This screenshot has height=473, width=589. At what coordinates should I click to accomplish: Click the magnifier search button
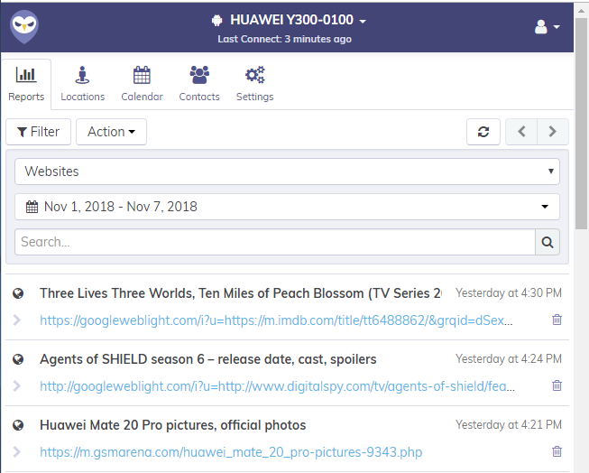point(548,242)
